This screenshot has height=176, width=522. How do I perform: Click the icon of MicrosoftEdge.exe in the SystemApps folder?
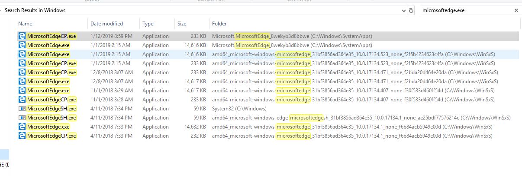tap(22, 45)
